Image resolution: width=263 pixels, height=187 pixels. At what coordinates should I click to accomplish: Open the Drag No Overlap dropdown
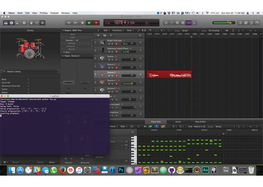[x=215, y=31]
